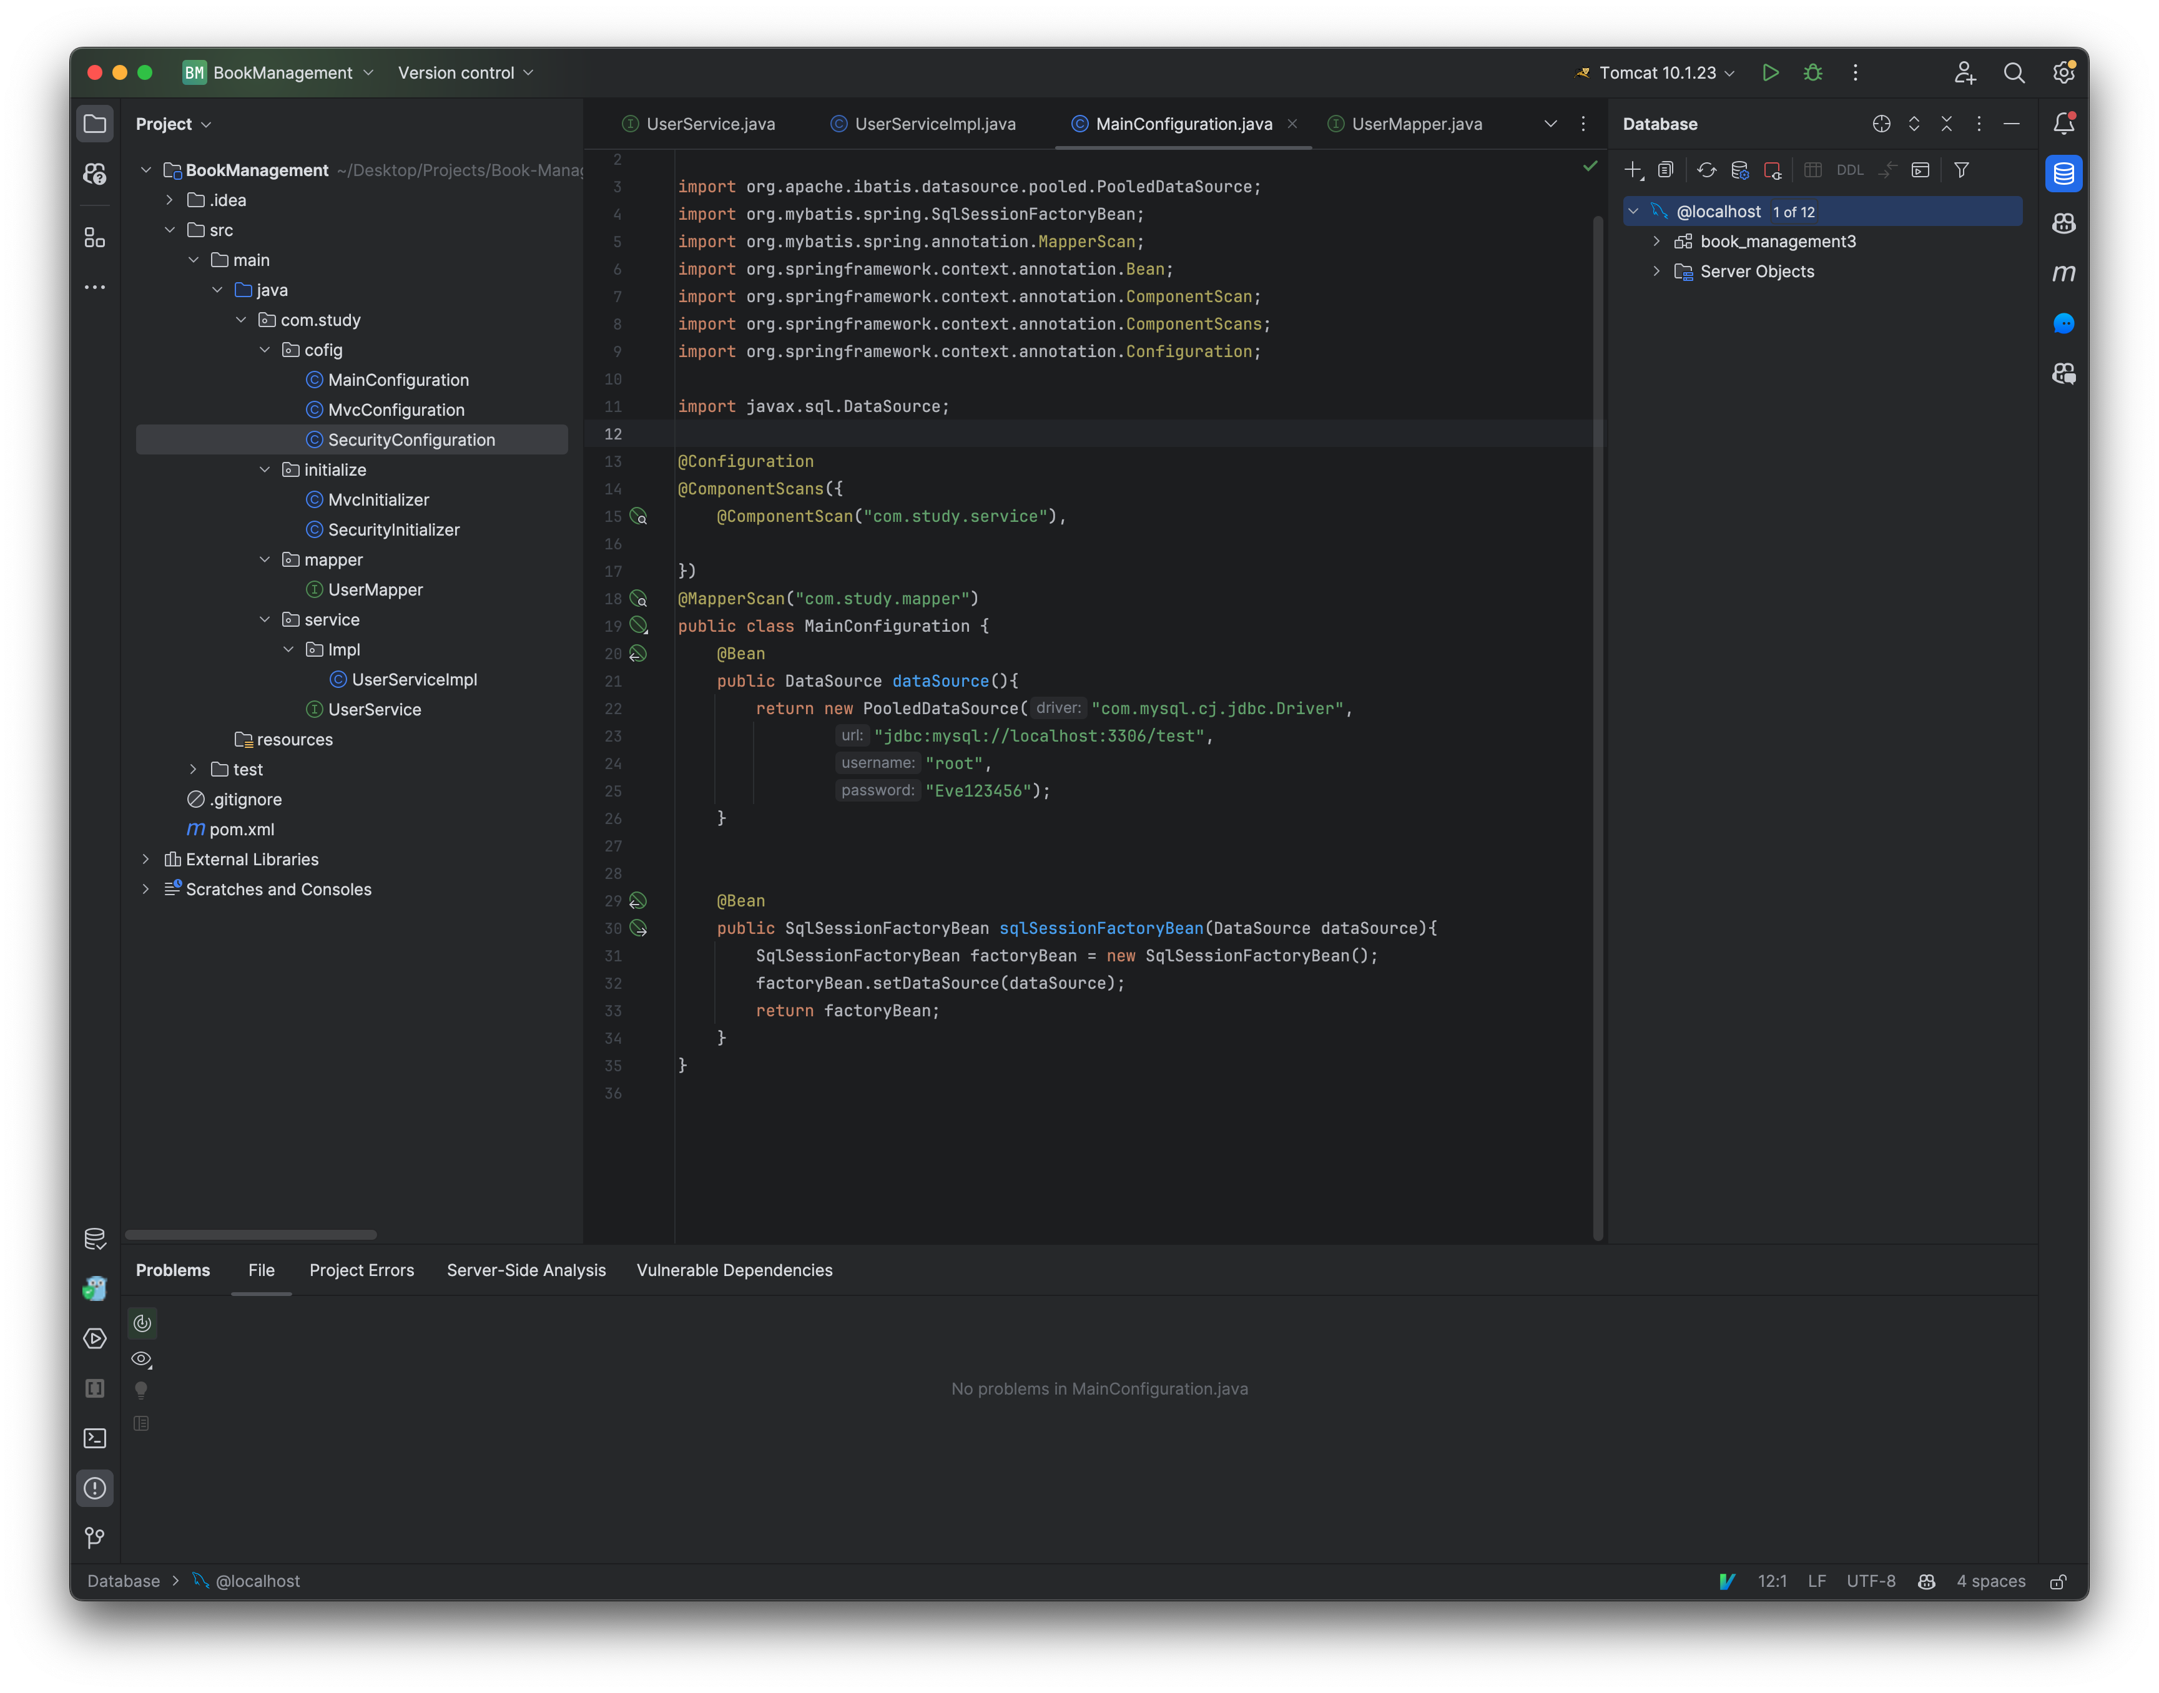The width and height of the screenshot is (2159, 1693).
Task: Open the Structure tool window icon
Action: click(x=95, y=238)
